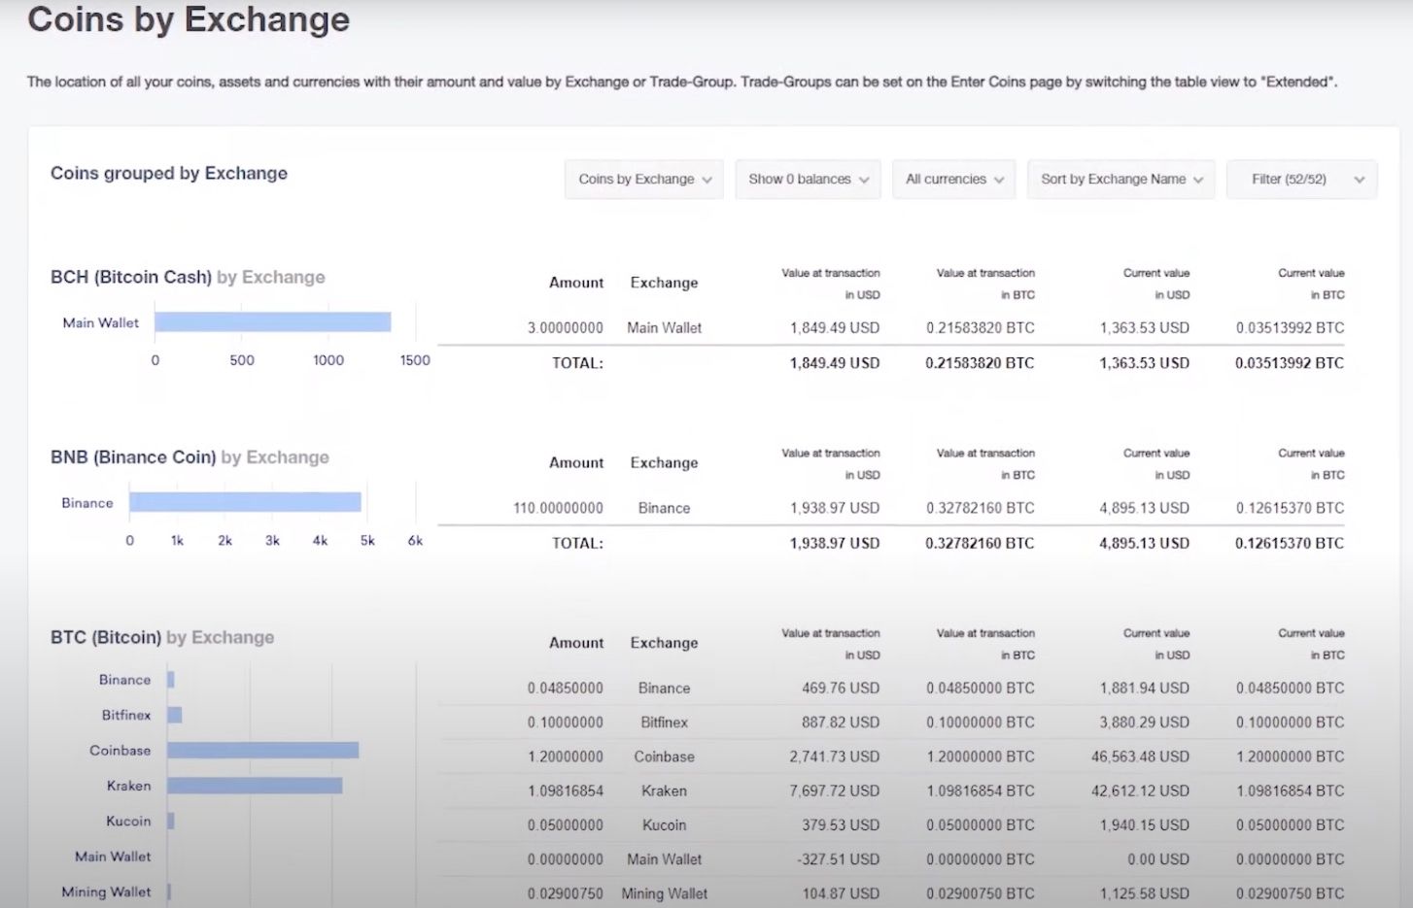Select the Coinbase bar in BTC chart

262,751
